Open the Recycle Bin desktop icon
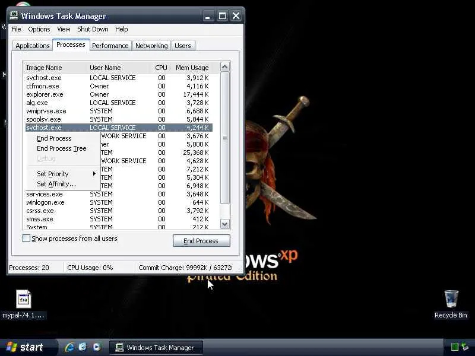This screenshot has width=475, height=356. click(451, 304)
